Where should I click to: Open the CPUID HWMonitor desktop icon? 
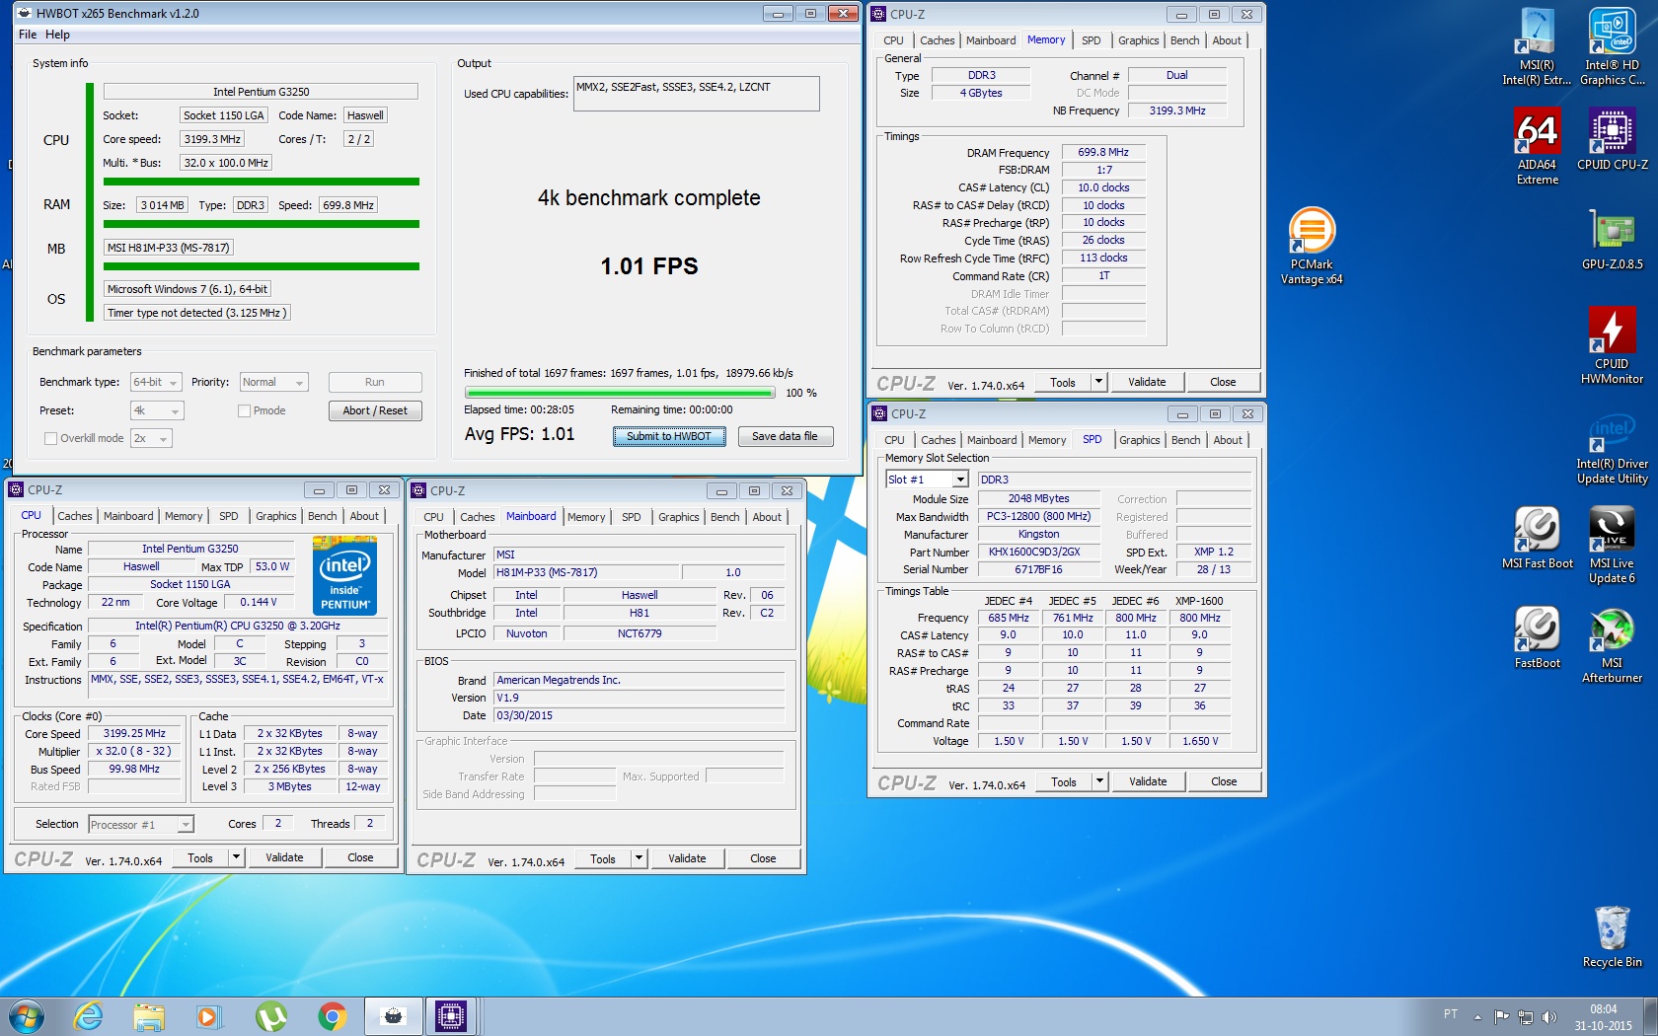pos(1613,345)
